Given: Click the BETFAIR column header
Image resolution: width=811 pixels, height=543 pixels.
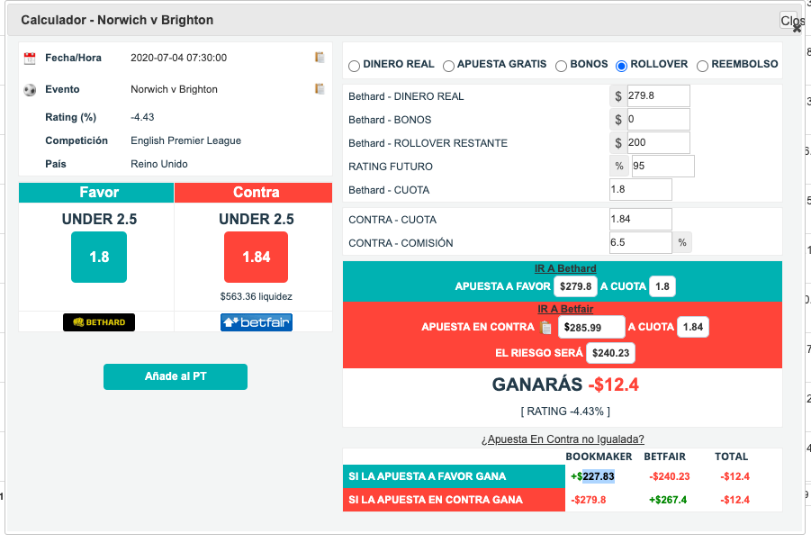Looking at the screenshot, I should pos(664,457).
